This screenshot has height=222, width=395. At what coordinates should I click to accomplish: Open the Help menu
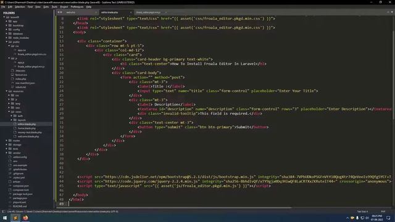click(x=89, y=7)
